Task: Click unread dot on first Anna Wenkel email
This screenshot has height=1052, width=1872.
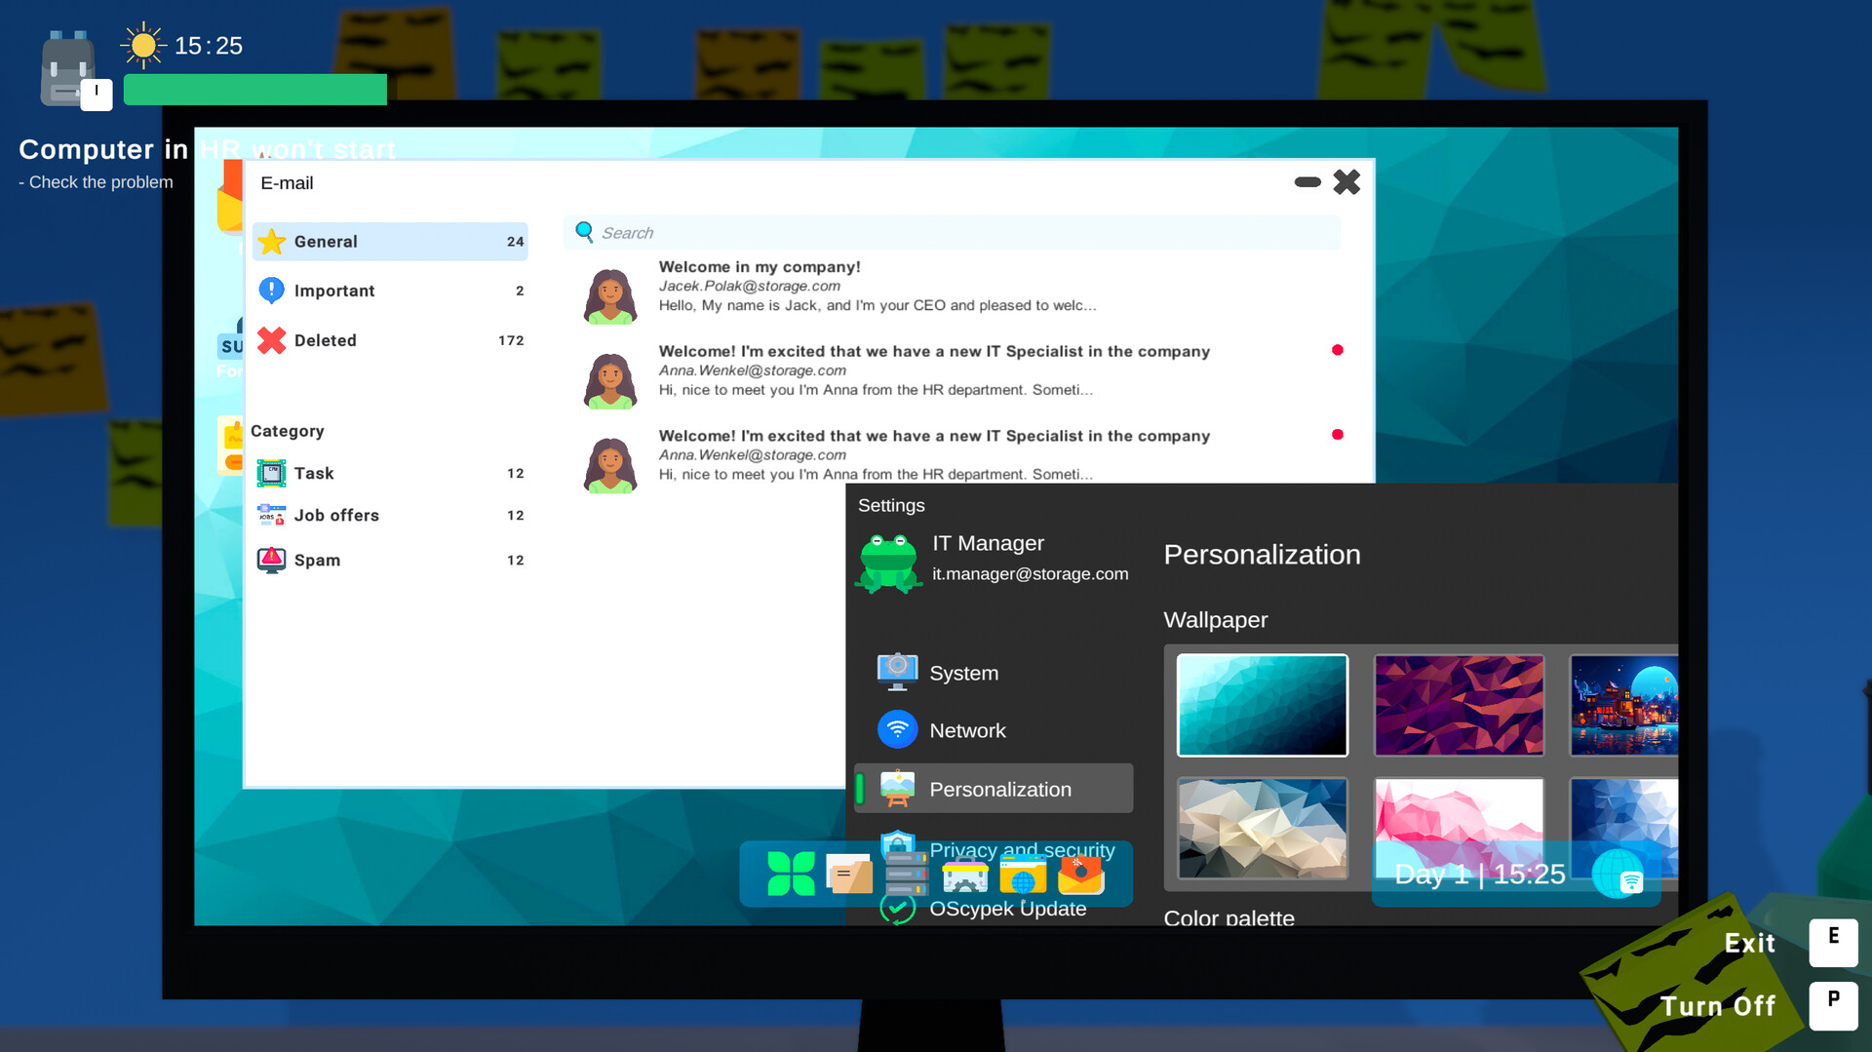Action: click(1337, 350)
